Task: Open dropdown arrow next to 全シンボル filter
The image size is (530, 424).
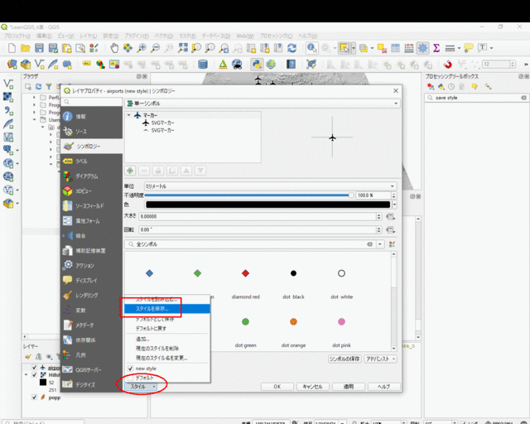Action: click(x=380, y=244)
